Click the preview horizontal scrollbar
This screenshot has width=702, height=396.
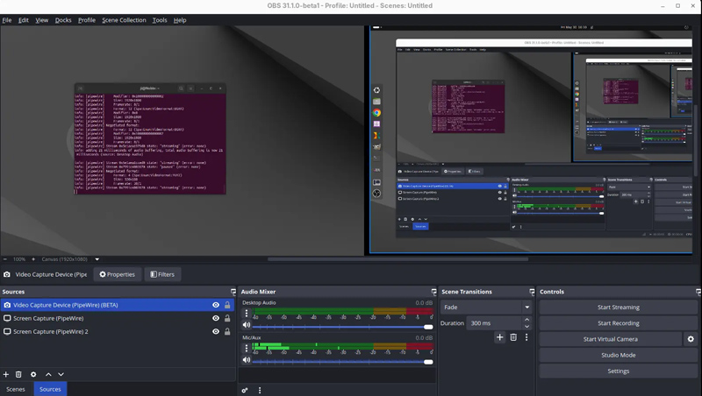click(398, 258)
